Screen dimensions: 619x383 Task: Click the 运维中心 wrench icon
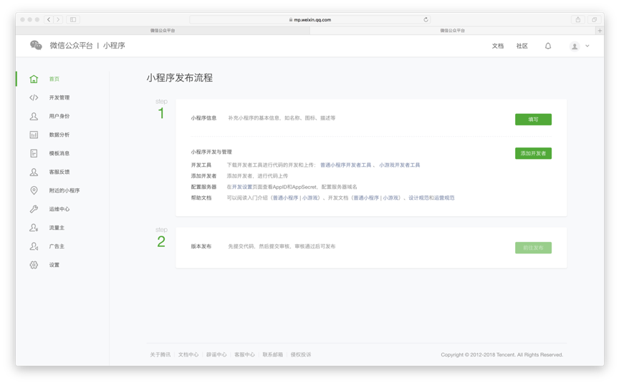tap(34, 208)
